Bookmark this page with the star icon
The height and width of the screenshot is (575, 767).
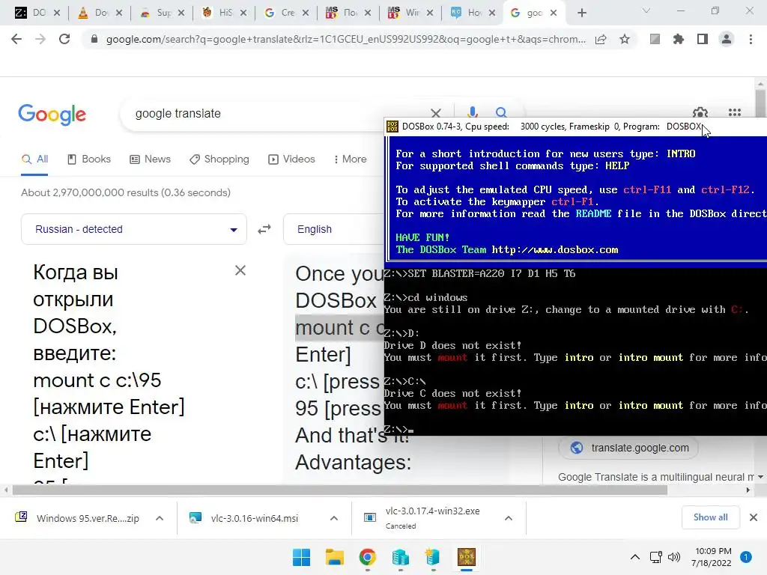625,39
